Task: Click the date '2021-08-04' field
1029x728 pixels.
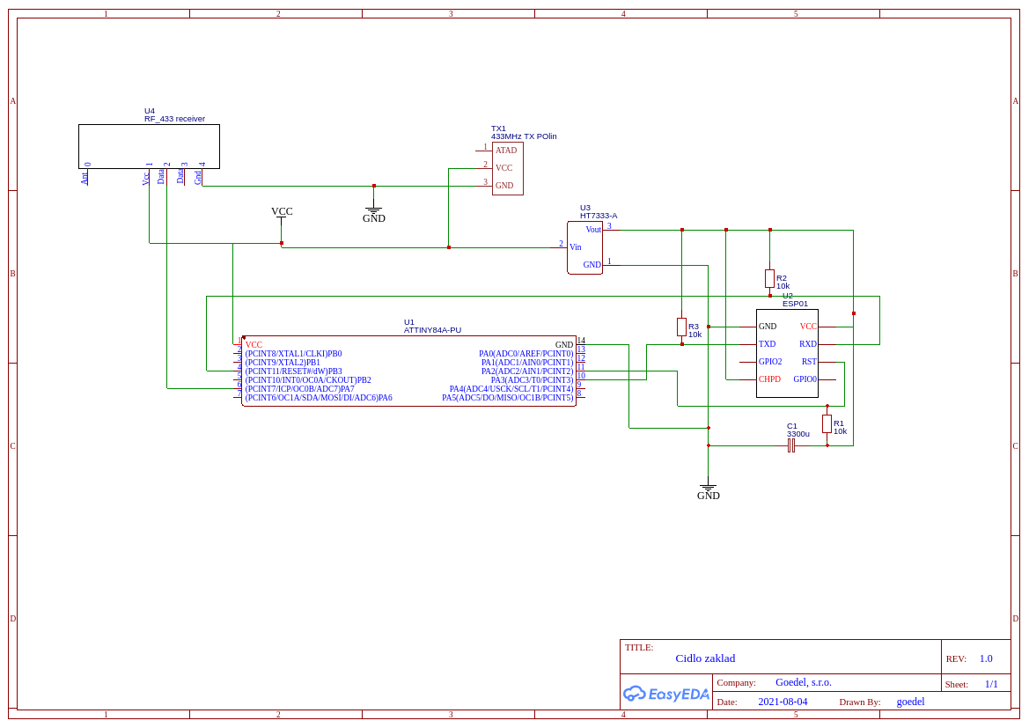Action: (783, 702)
